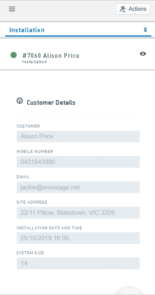Click the Mobile Number label
This screenshot has width=155, height=295.
(35, 152)
